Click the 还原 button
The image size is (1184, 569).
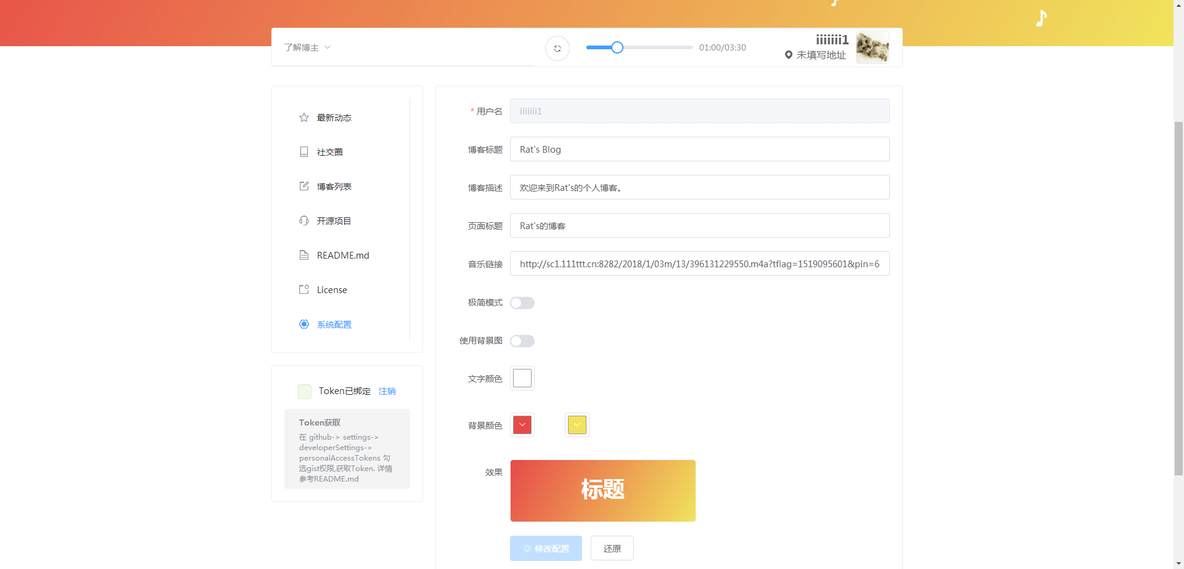point(612,548)
